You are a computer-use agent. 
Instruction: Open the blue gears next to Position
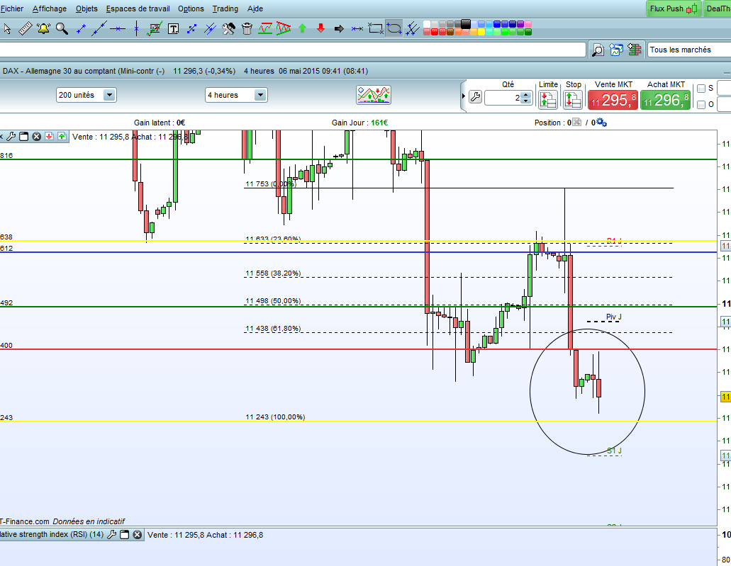[x=601, y=123]
